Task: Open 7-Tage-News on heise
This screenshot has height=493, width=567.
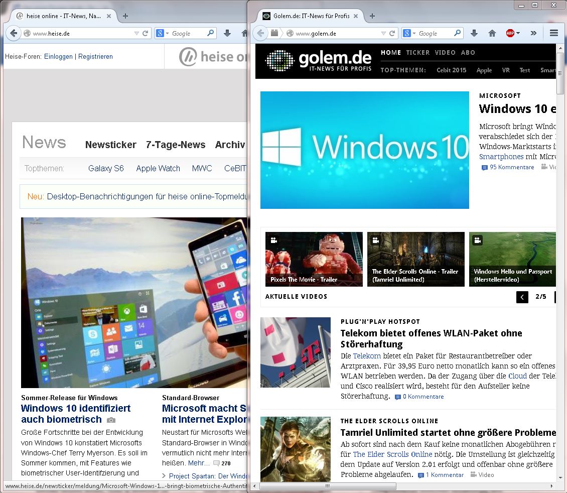Action: [x=176, y=145]
